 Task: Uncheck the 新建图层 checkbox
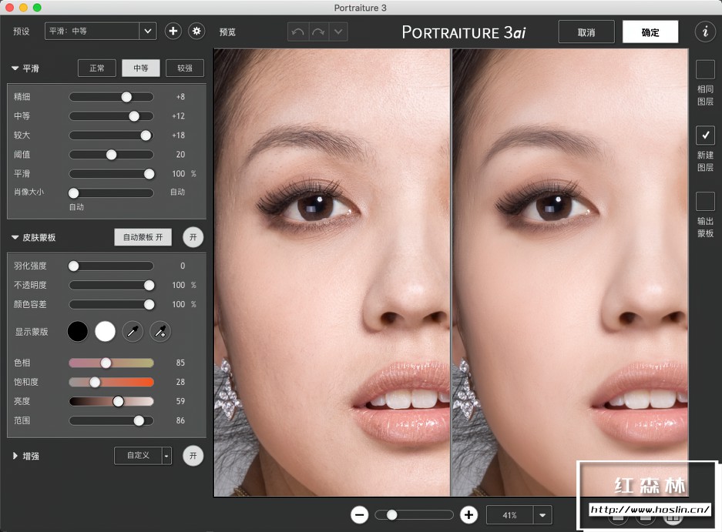tap(705, 136)
